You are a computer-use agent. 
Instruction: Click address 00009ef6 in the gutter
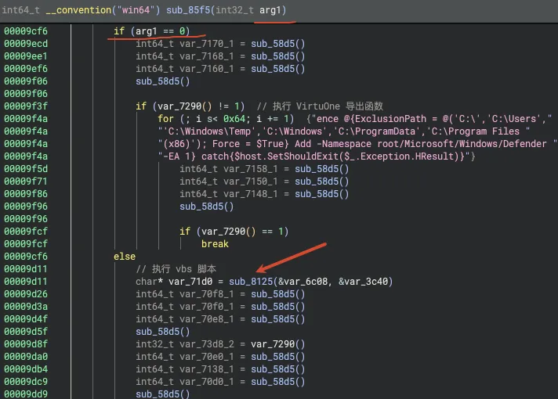coord(26,69)
